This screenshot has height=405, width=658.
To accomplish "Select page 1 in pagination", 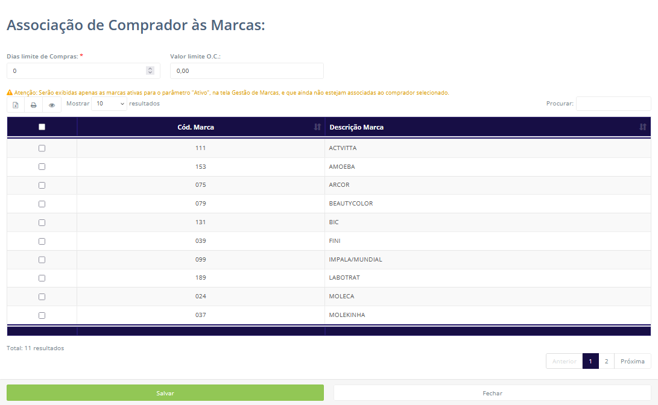I will (x=590, y=362).
